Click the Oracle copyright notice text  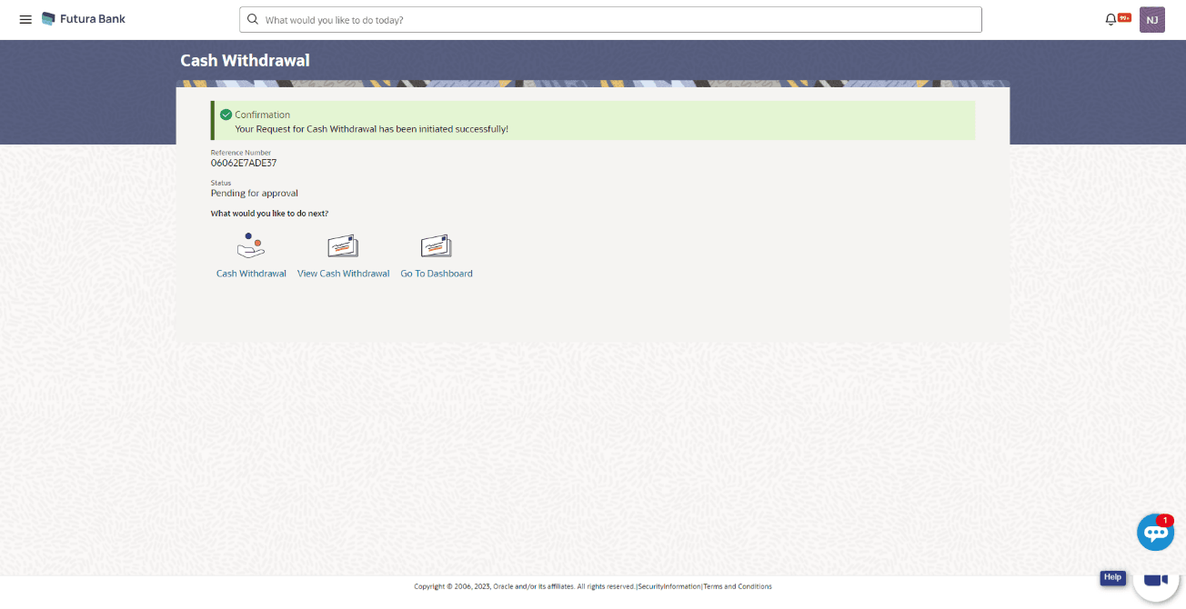coord(525,586)
